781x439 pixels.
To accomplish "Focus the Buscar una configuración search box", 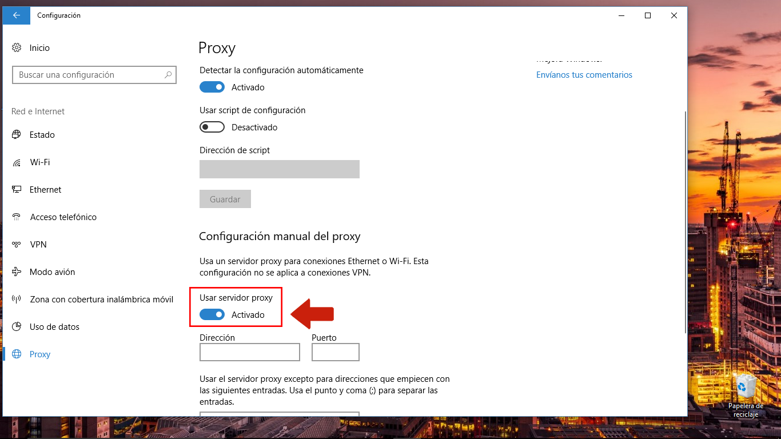I will click(94, 74).
